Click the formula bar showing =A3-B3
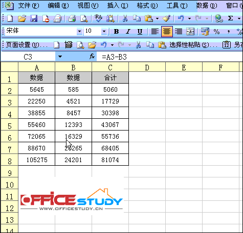 click(169, 57)
